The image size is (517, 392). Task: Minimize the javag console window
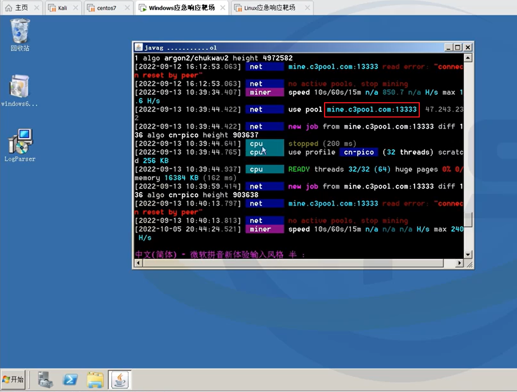[x=449, y=47]
